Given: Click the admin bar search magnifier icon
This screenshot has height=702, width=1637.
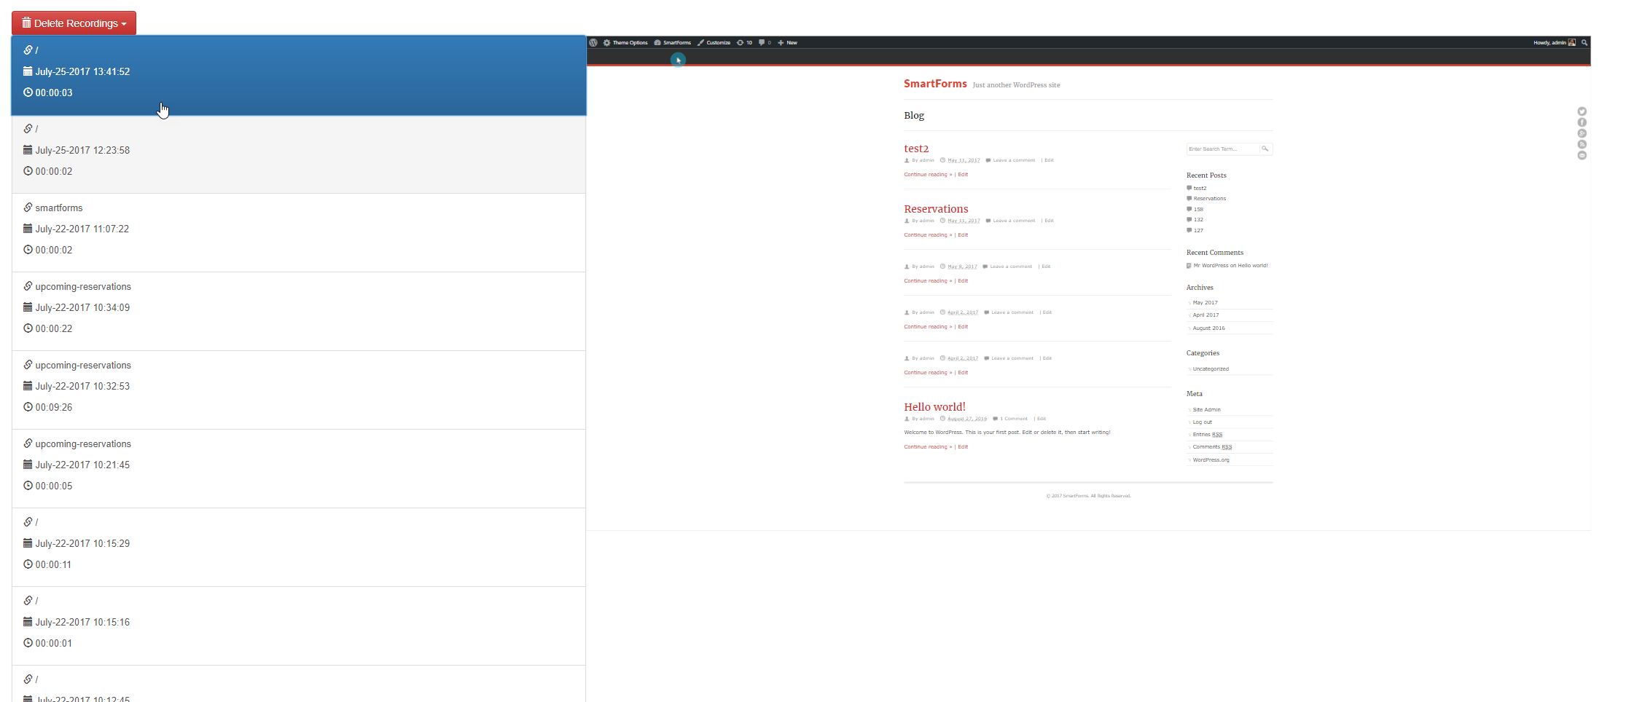Looking at the screenshot, I should click(x=1584, y=43).
